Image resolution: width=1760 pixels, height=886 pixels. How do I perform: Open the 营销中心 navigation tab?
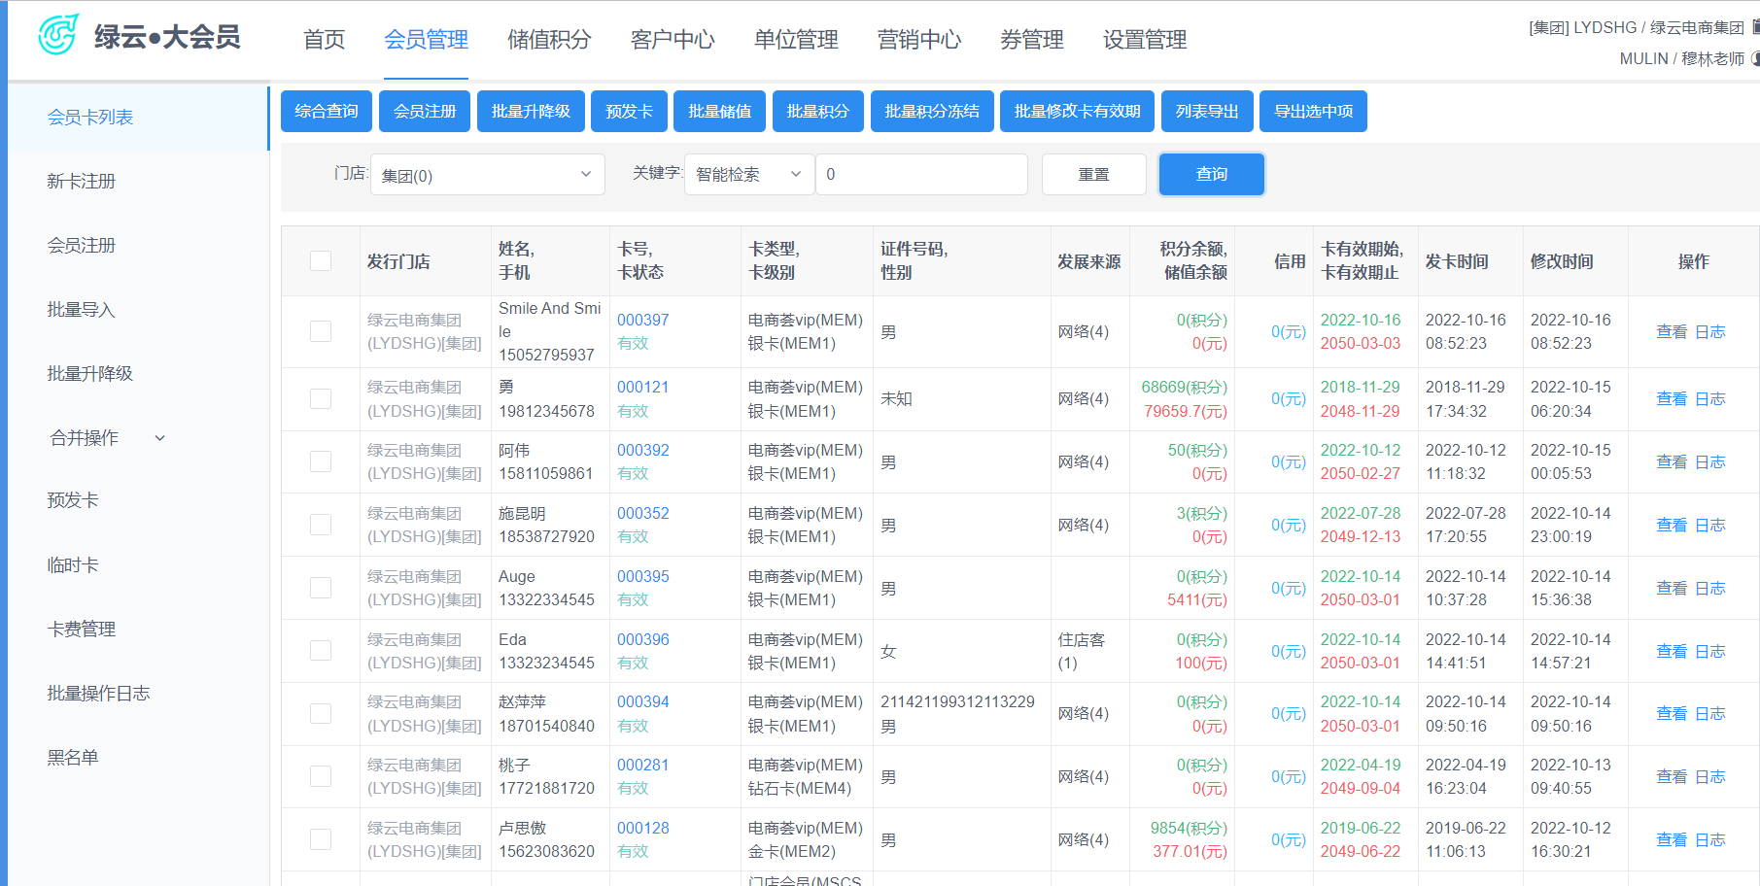coord(918,40)
